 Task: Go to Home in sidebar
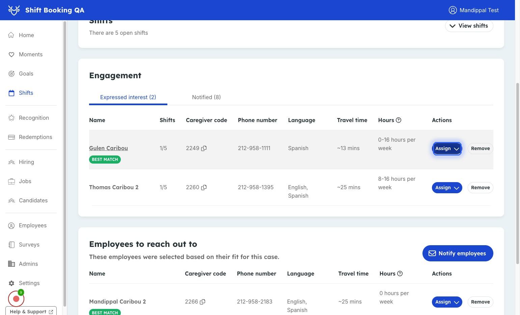[x=26, y=35]
